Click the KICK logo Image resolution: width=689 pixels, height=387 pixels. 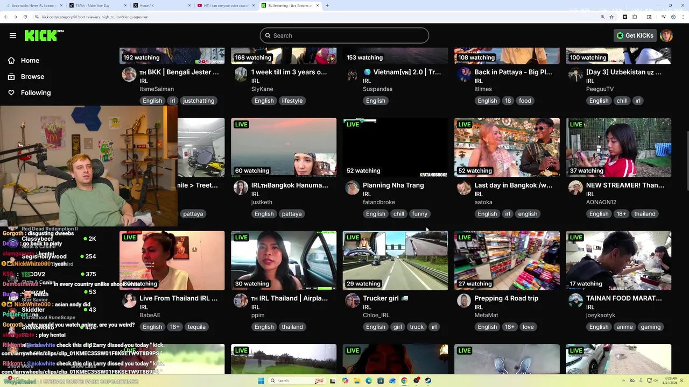point(44,35)
